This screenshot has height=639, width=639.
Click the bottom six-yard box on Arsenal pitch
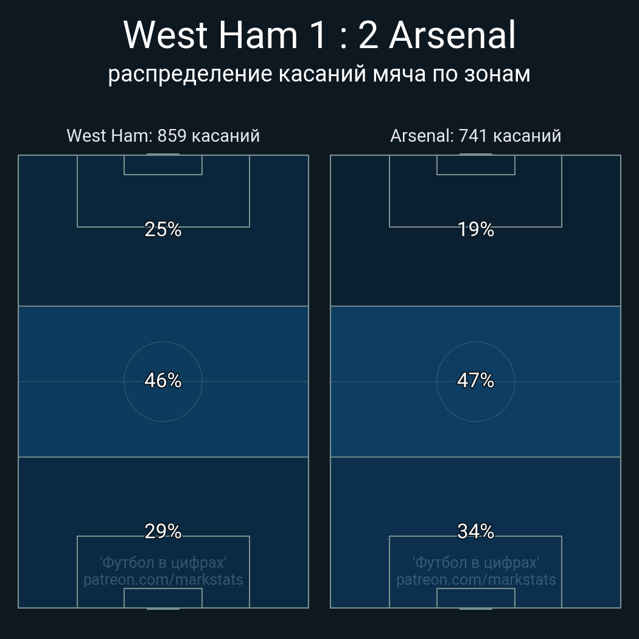pyautogui.click(x=475, y=598)
